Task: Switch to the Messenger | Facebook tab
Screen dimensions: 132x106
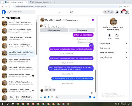Action: click(16, 2)
